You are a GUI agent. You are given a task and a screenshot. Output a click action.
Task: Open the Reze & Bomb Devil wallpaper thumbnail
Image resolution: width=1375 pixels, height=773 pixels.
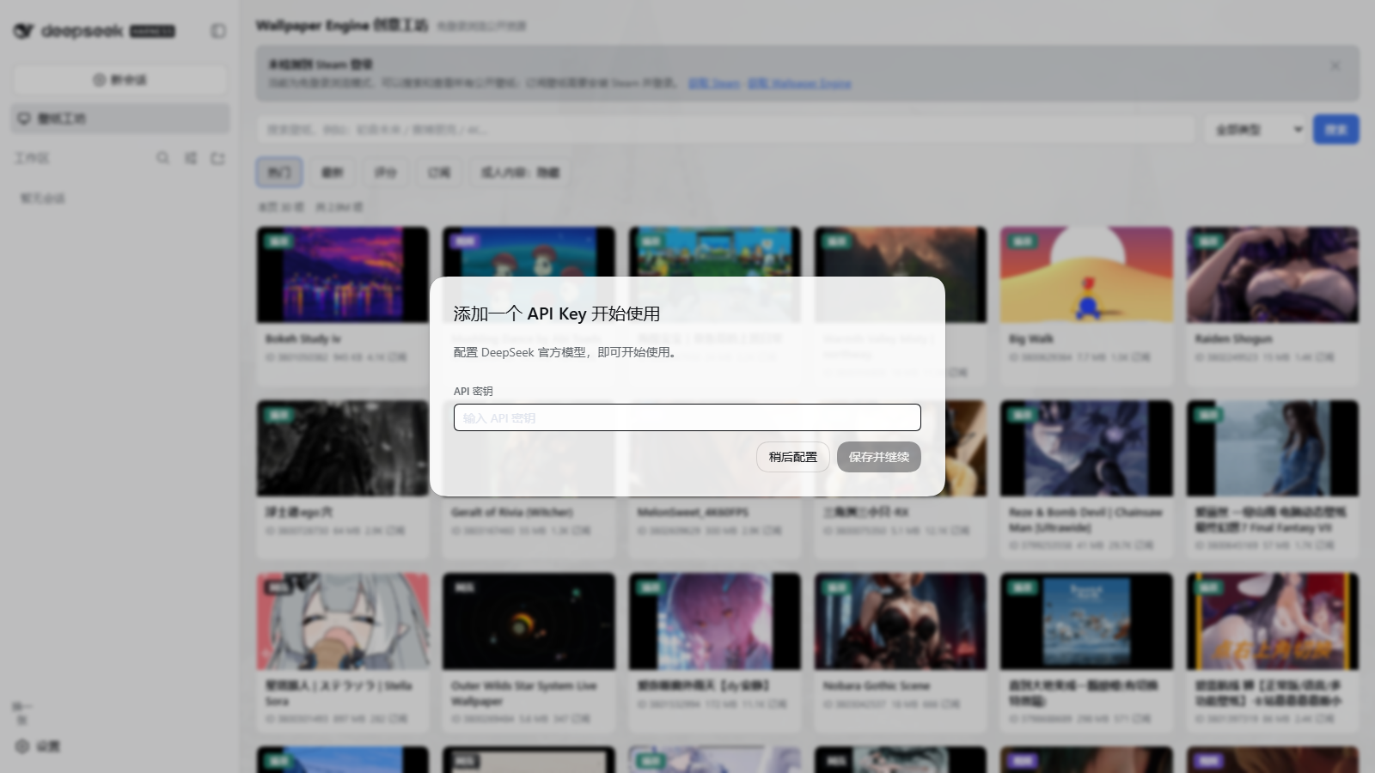[1086, 448]
